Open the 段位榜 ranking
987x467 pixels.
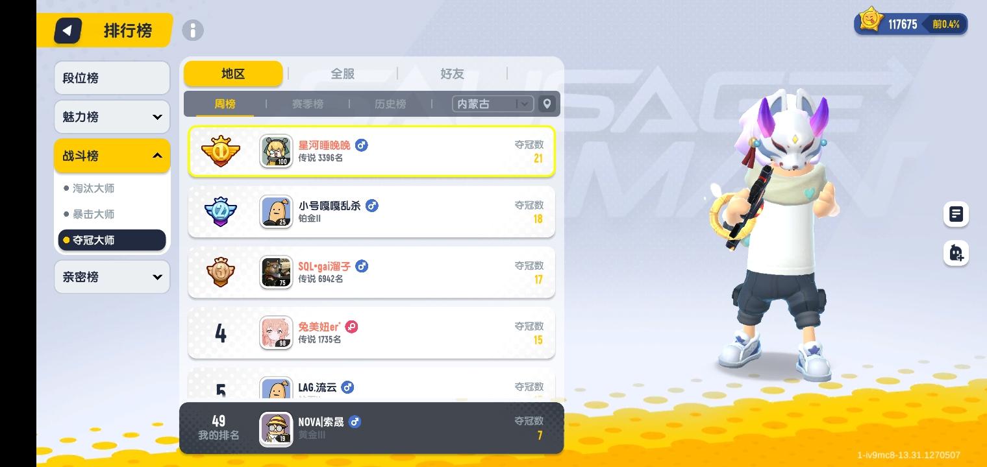[112, 78]
